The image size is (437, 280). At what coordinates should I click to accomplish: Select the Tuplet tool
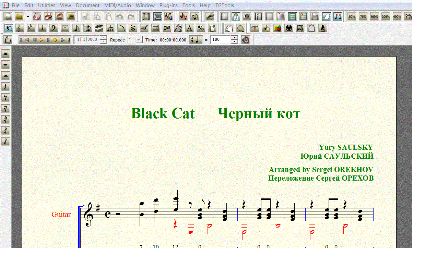tap(110, 28)
